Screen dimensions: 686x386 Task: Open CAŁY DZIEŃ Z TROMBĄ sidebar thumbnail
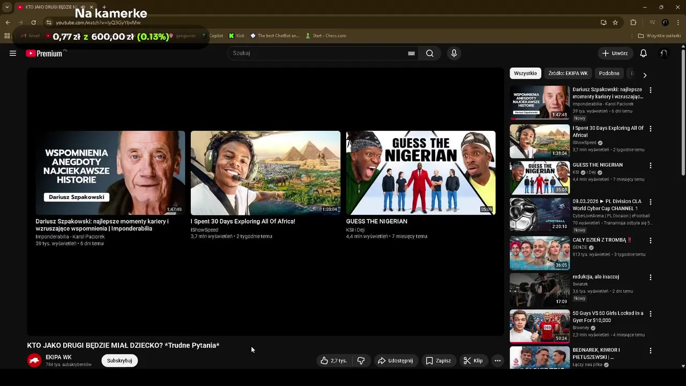click(x=540, y=253)
